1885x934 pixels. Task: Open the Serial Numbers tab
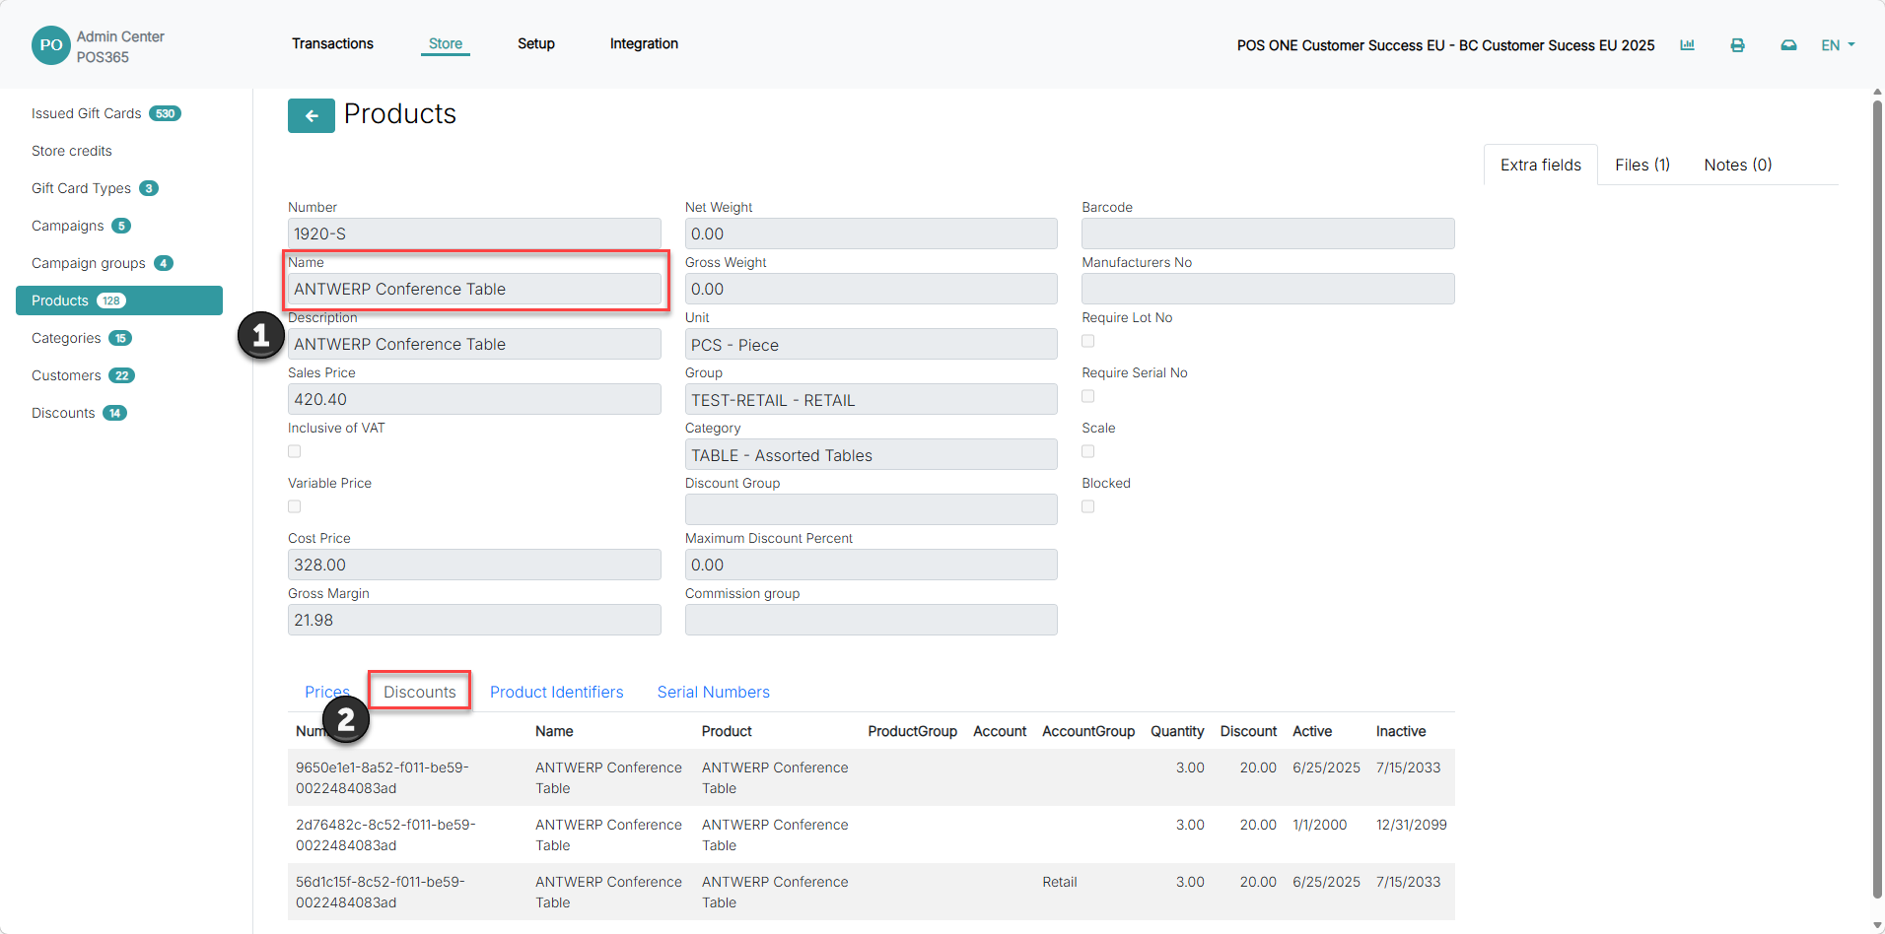(x=714, y=692)
